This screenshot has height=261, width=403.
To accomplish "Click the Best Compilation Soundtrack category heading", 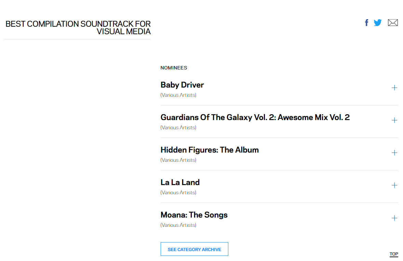I will pos(78,28).
